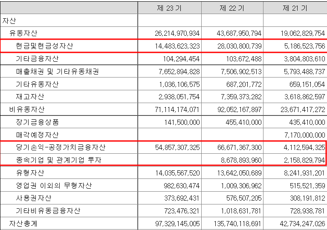The width and height of the screenshot is (327, 230).
Task: Click the 기타금융자산 row label
Action: 38,59
